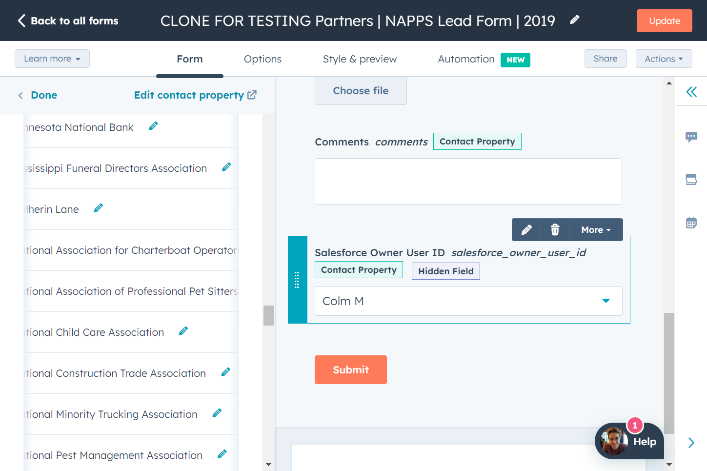Open the chat comments sidebar icon
Screen dimensions: 707x471
click(691, 137)
